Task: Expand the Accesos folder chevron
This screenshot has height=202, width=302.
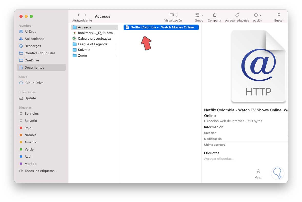Action: click(116, 27)
